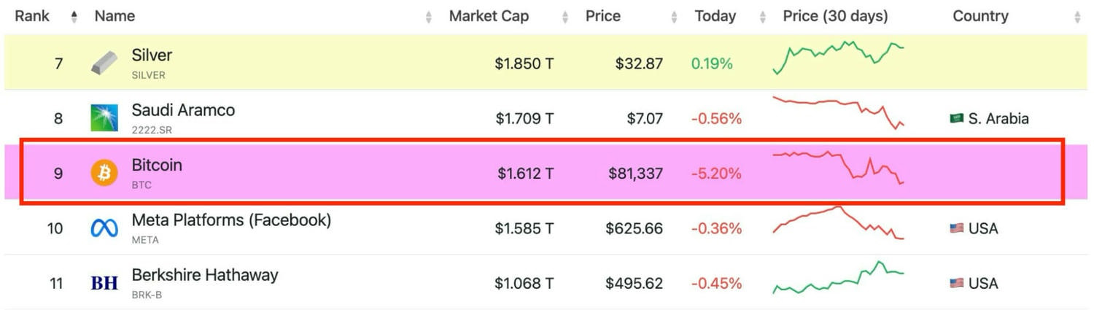Click the USA flag in Berkshire row
1094x310 pixels.
point(957,283)
